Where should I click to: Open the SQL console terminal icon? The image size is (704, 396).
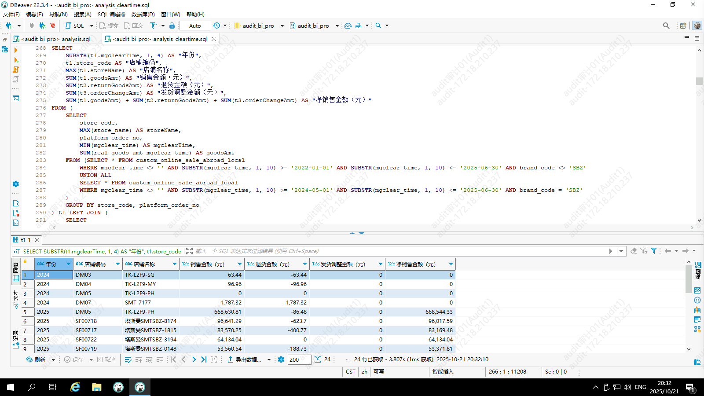(16, 98)
